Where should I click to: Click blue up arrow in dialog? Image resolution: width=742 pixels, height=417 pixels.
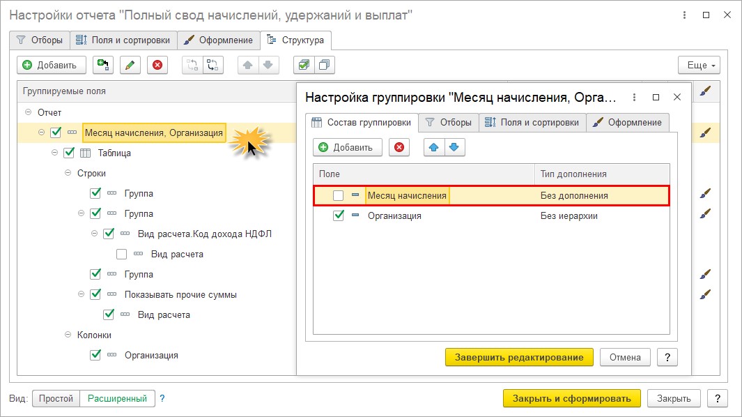point(433,147)
